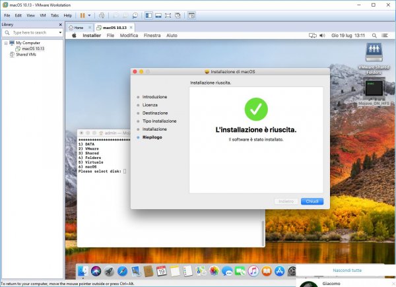The width and height of the screenshot is (396, 287).
Task: Open the Aiuto menu
Action: 172,36
